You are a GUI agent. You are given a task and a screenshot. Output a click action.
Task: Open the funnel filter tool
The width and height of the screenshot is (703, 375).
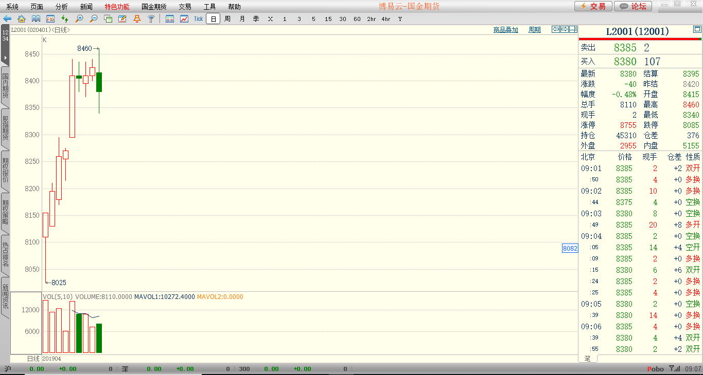click(151, 19)
